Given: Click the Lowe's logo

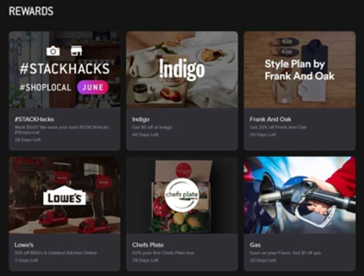Looking at the screenshot, I should pyautogui.click(x=64, y=195).
